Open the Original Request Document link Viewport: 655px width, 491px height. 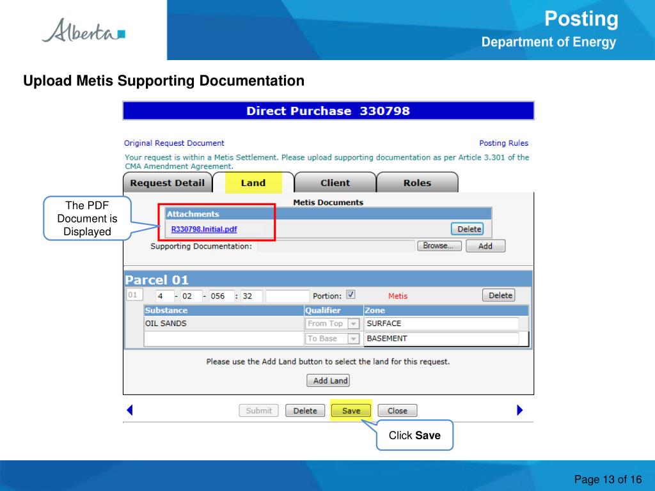(x=174, y=143)
